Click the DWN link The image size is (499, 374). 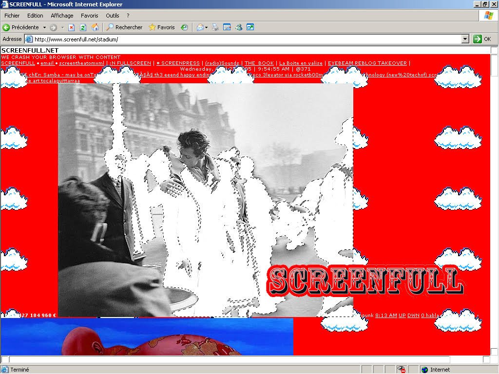413,315
